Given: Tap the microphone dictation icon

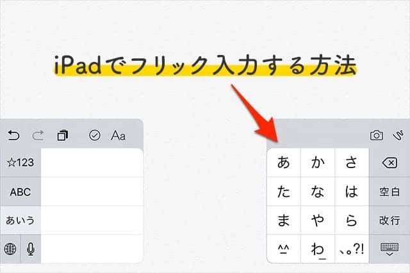Looking at the screenshot, I should coord(31,249).
